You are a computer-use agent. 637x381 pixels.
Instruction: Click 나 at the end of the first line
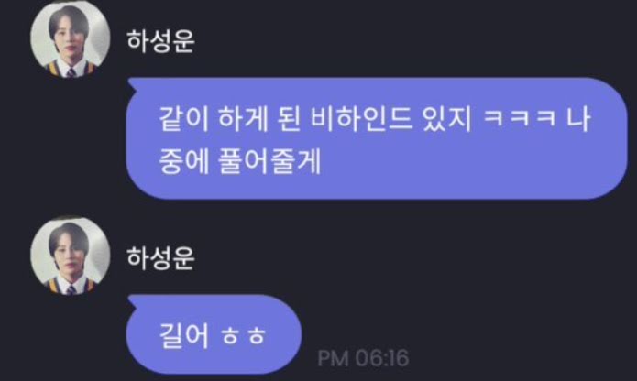tap(578, 119)
